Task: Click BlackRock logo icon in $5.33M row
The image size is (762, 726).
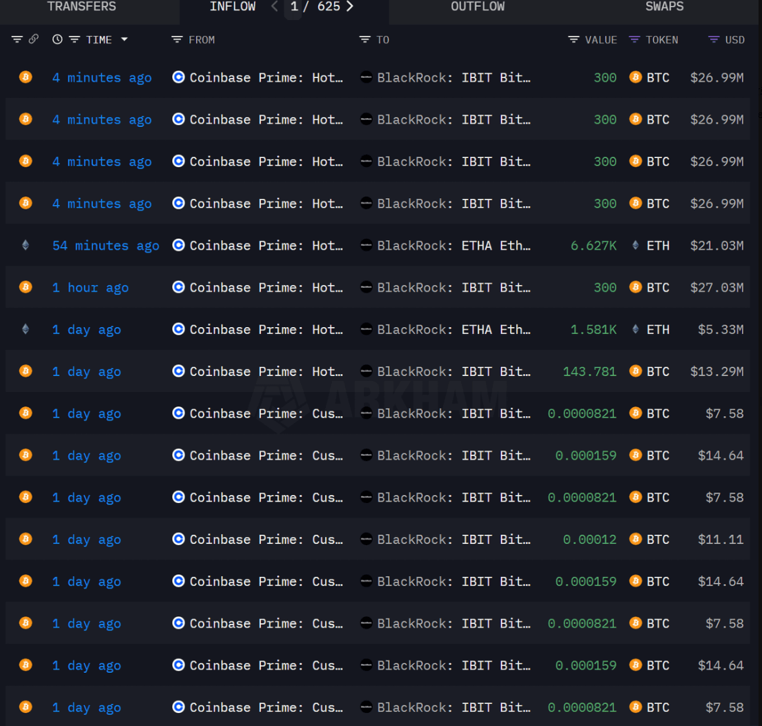Action: pos(366,329)
